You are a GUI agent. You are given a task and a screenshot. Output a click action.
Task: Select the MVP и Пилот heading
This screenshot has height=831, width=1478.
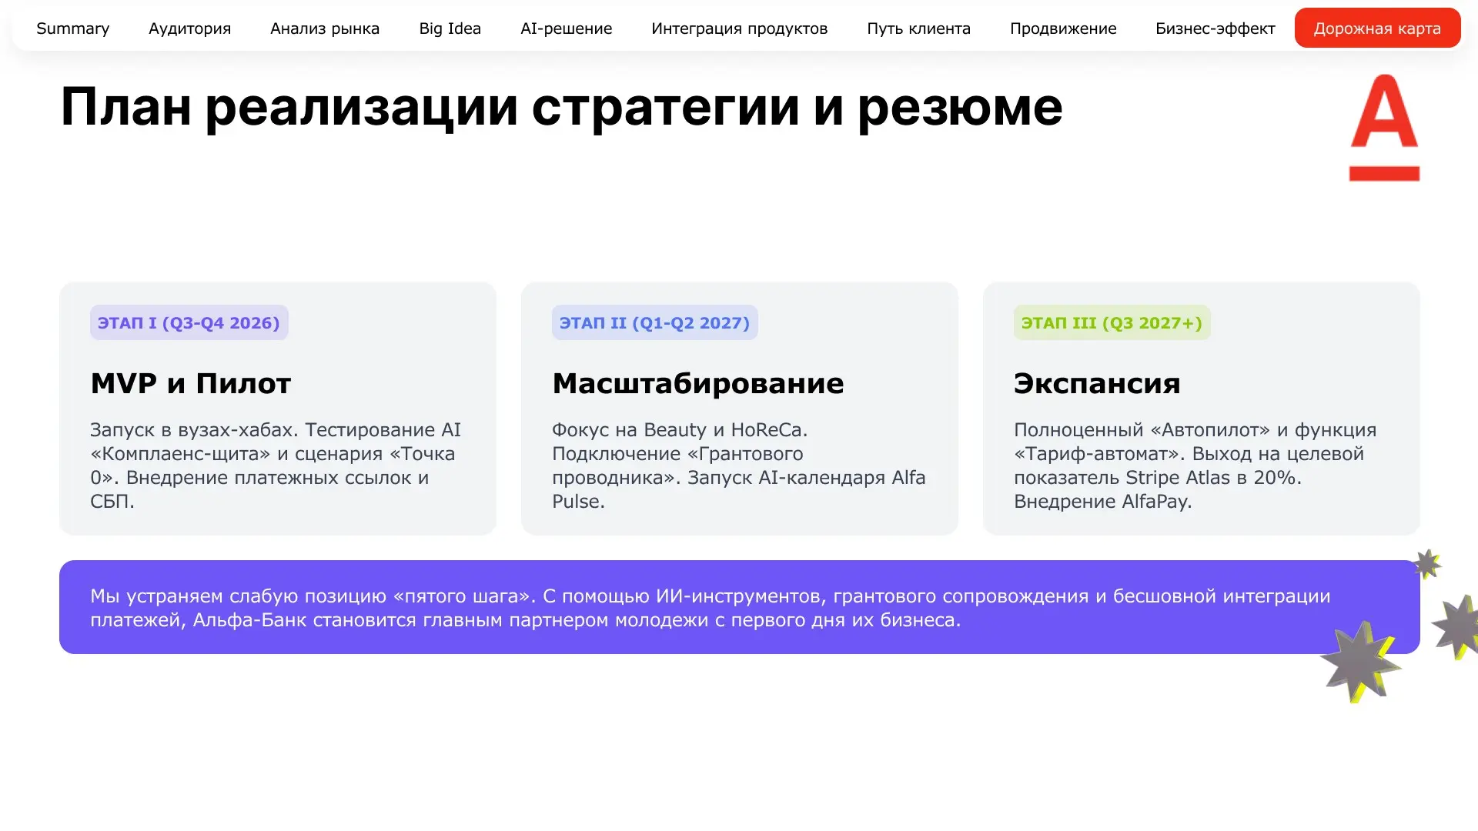[191, 383]
